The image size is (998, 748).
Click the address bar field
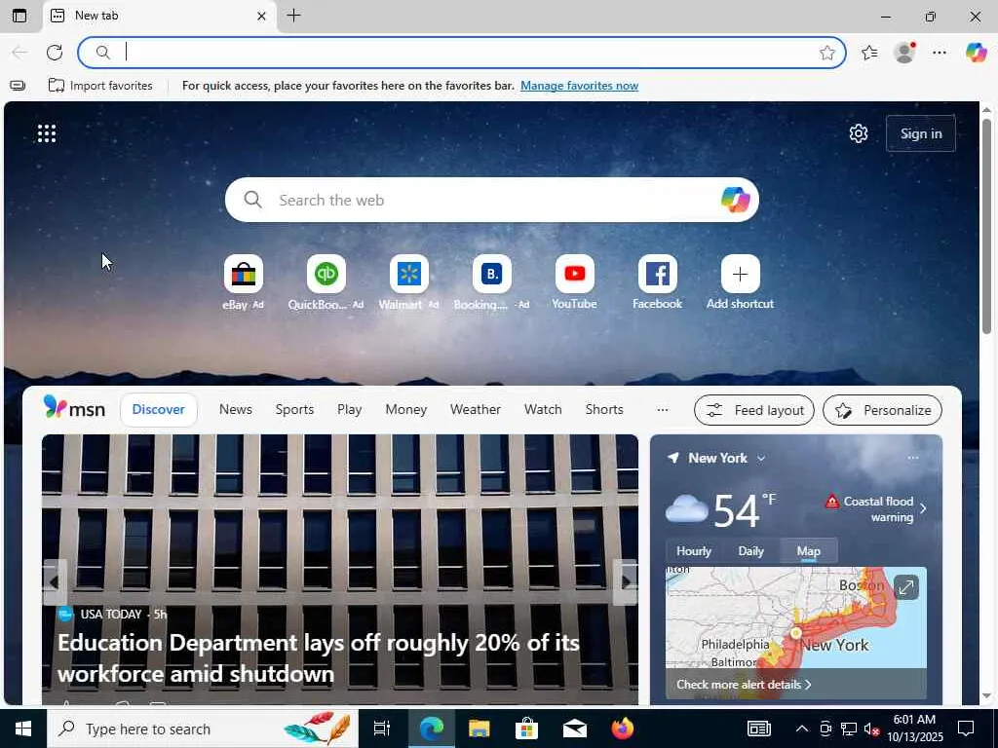(461, 53)
